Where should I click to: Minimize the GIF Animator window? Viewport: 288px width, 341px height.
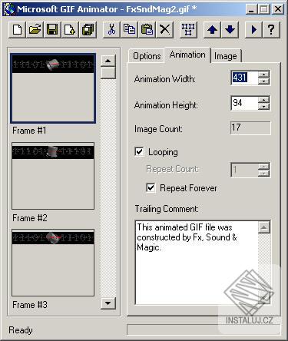pos(252,9)
